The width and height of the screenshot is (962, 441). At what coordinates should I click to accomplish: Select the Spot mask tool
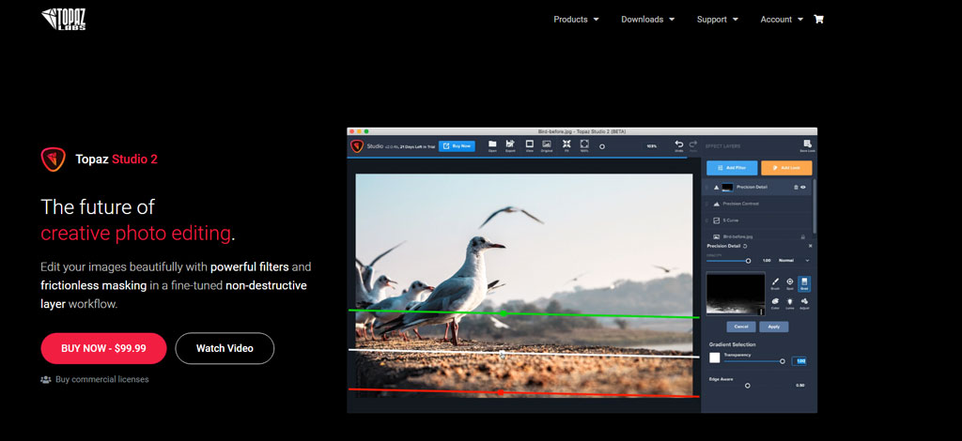790,281
